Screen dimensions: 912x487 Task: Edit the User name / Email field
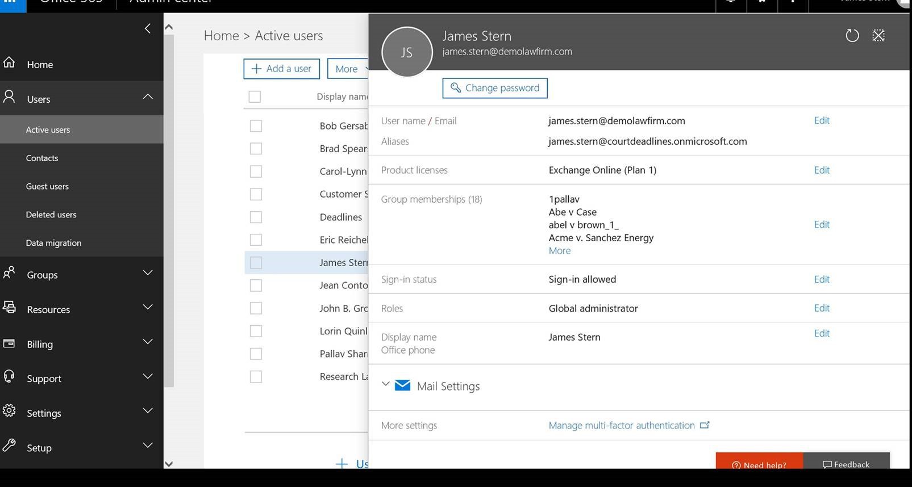click(822, 120)
